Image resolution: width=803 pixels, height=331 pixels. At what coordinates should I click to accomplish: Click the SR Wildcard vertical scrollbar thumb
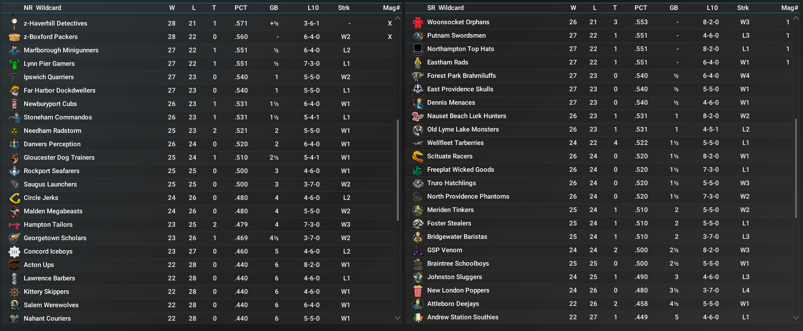click(x=796, y=168)
